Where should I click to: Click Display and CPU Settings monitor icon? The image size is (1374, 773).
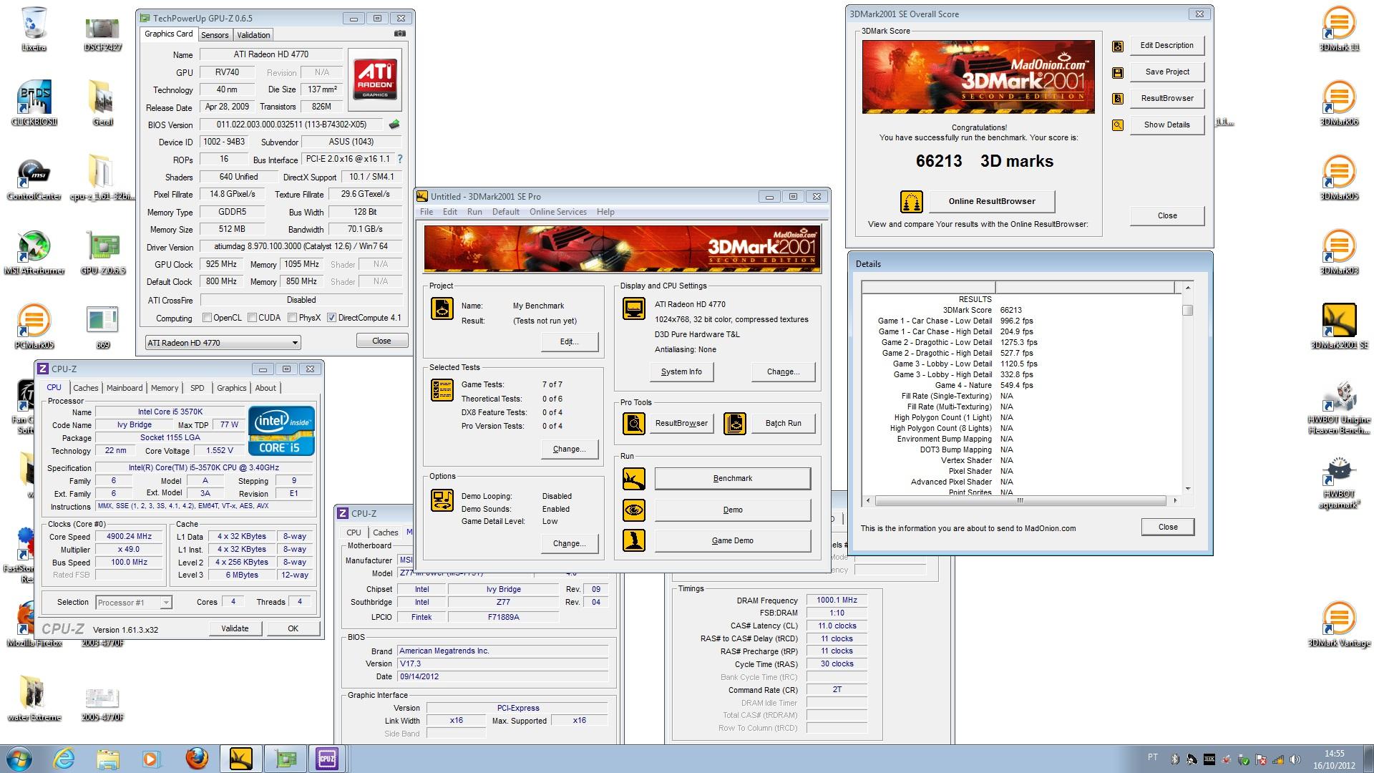click(x=633, y=308)
